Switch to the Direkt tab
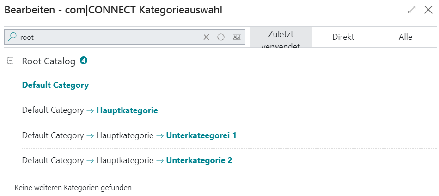439x196 pixels. coord(343,37)
